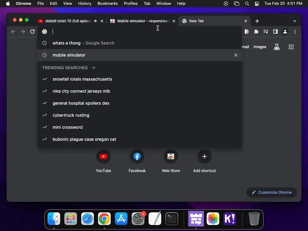Open the File menu
The height and width of the screenshot is (231, 308).
click(x=41, y=4)
